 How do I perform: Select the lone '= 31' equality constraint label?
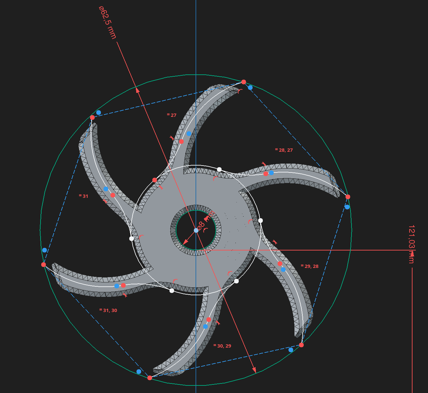click(84, 196)
